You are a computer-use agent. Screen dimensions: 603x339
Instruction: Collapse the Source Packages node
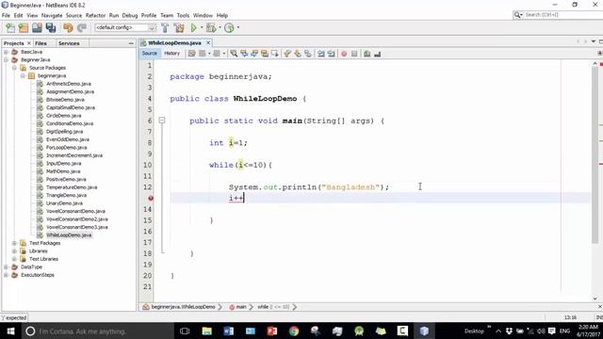point(14,68)
